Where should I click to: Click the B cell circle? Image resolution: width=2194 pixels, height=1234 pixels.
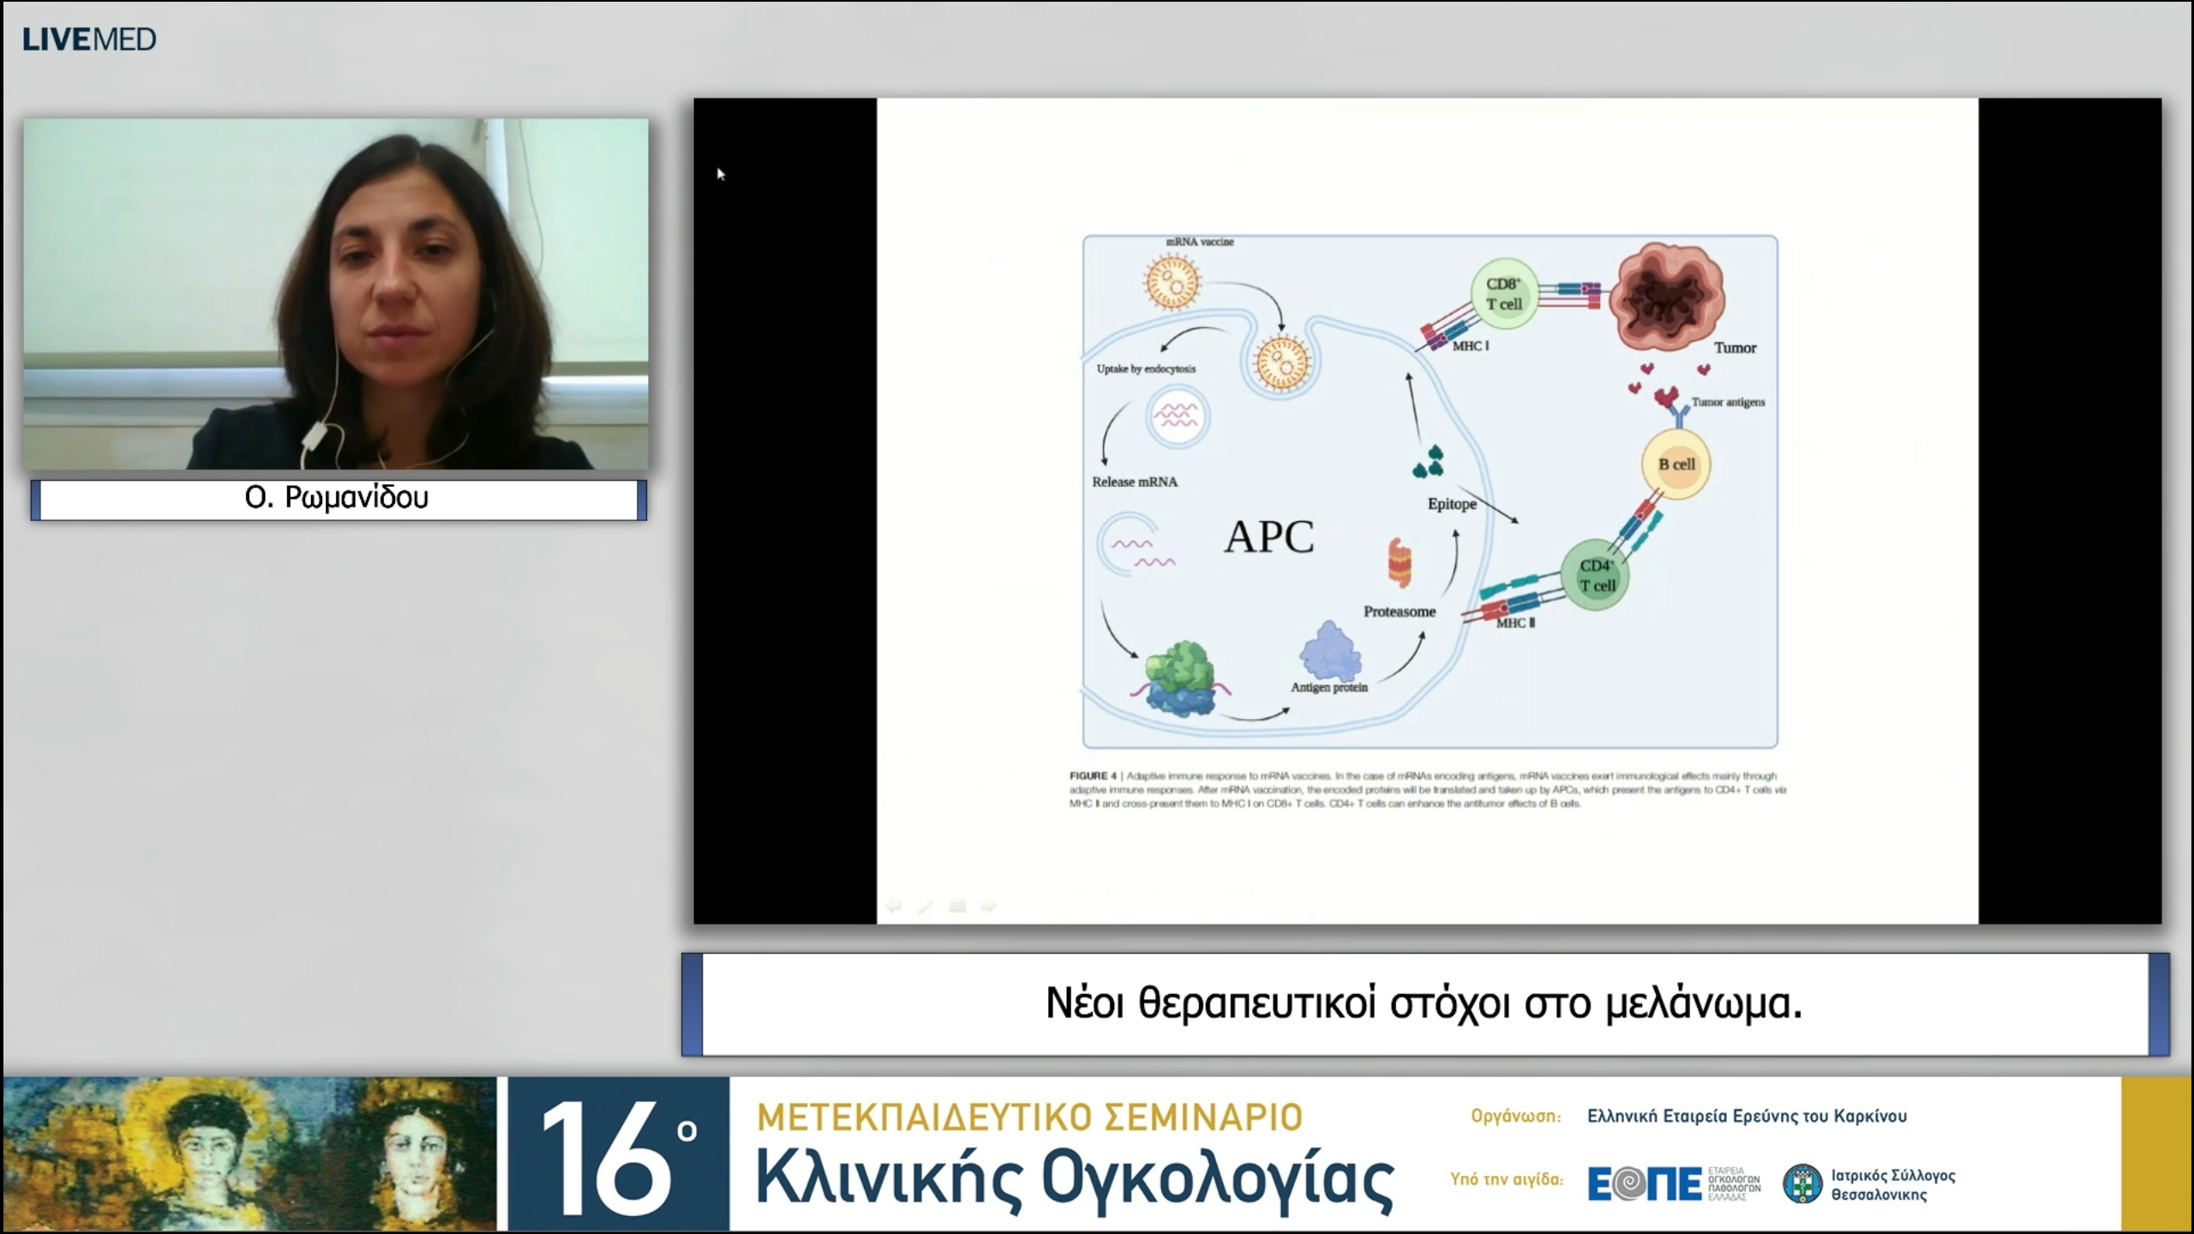pos(1675,464)
